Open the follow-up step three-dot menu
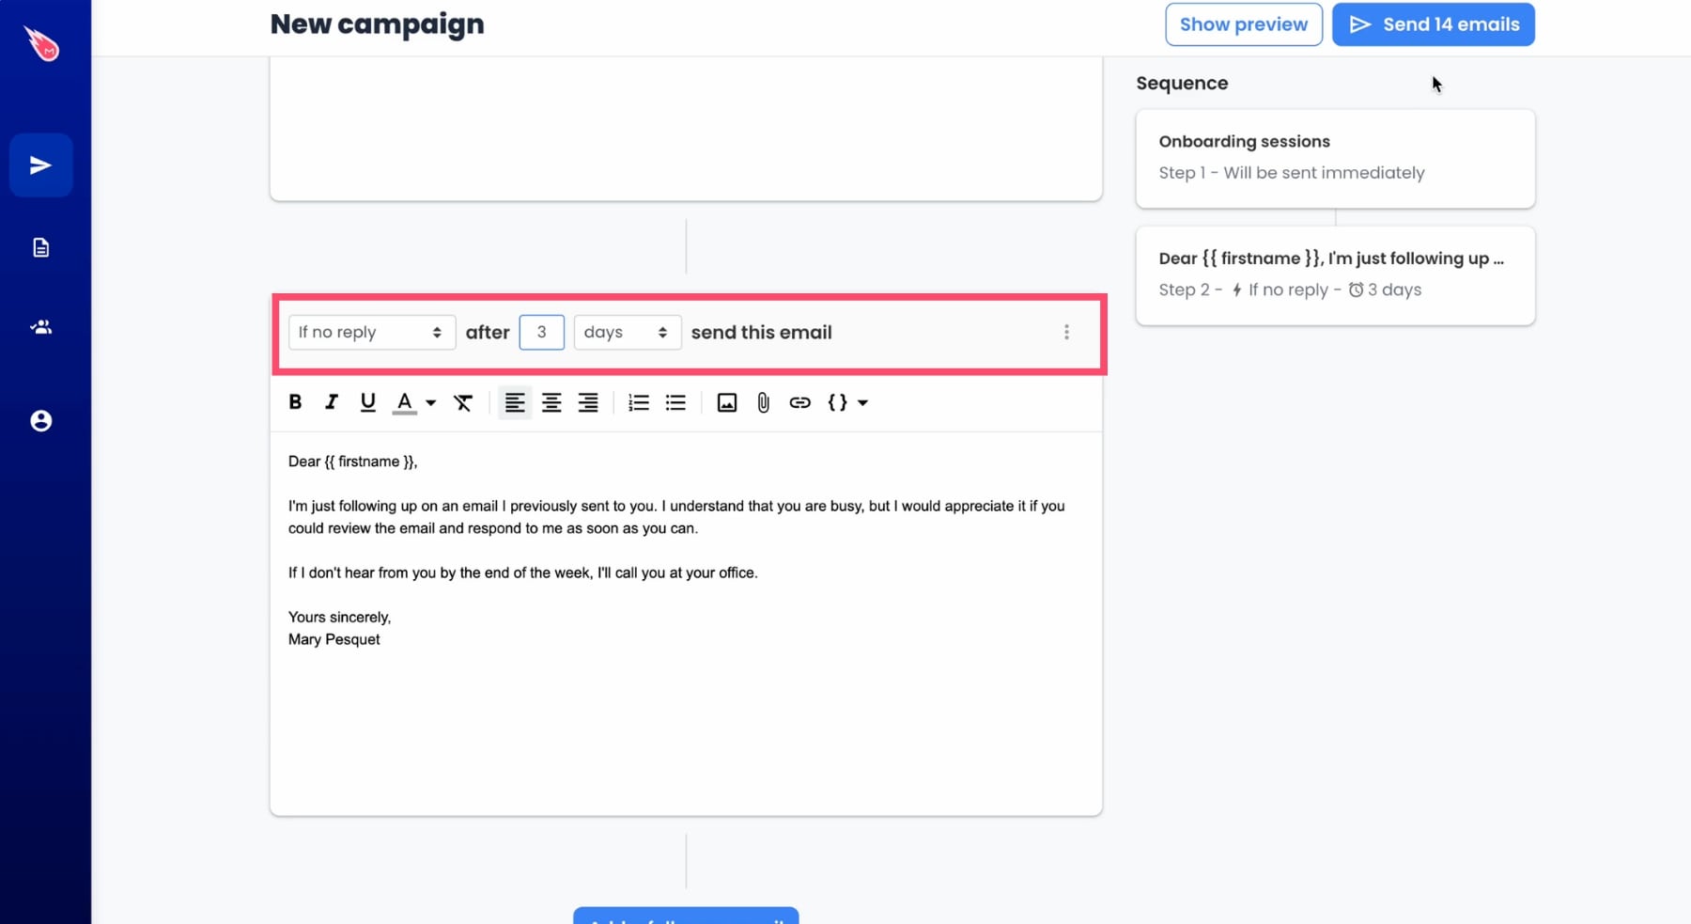This screenshot has height=924, width=1691. point(1066,332)
